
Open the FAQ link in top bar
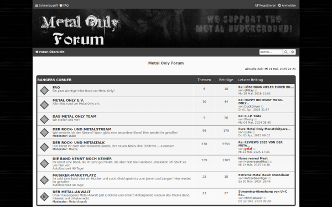64,6
